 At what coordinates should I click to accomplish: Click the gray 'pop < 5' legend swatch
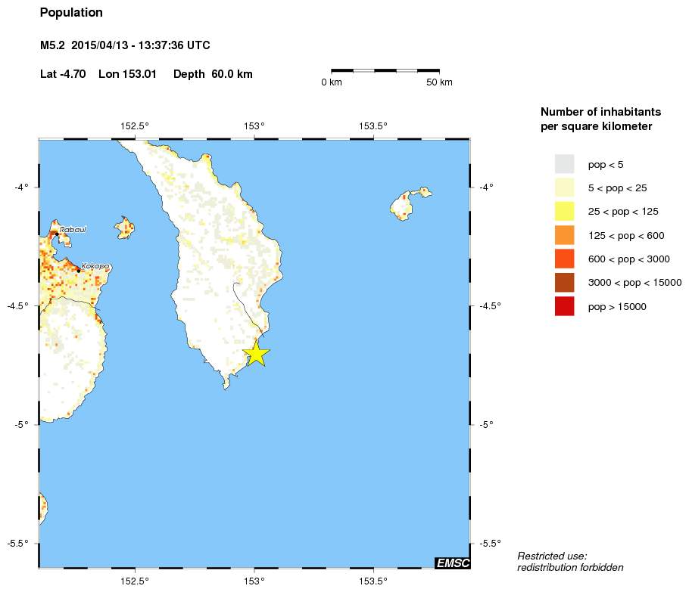(x=564, y=164)
